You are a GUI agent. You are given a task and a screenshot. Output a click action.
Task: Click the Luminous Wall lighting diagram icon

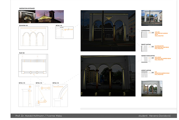pyautogui.click(x=144, y=35)
